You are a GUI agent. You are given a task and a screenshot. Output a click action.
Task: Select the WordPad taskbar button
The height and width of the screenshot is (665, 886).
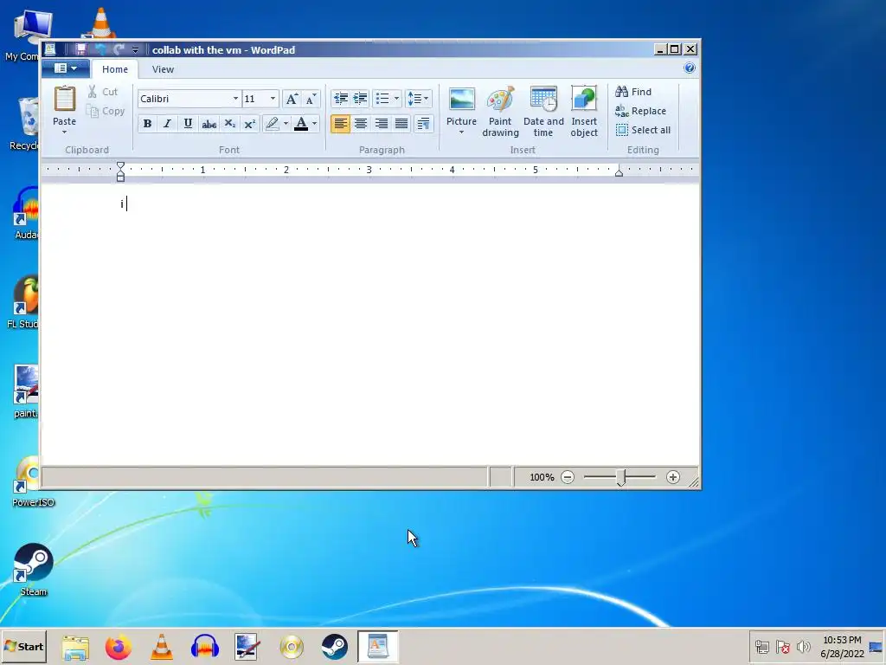tap(377, 647)
